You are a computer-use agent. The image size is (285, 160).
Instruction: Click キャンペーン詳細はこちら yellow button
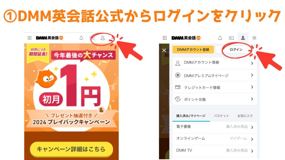click(72, 149)
